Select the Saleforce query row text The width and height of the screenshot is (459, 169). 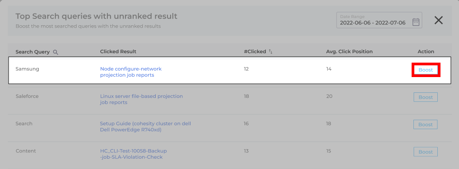(27, 96)
